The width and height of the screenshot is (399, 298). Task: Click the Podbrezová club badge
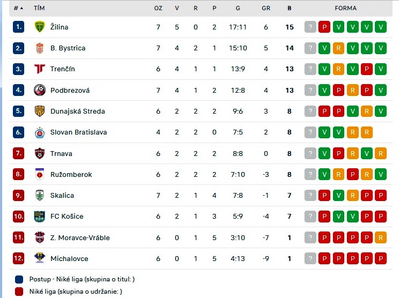(40, 90)
